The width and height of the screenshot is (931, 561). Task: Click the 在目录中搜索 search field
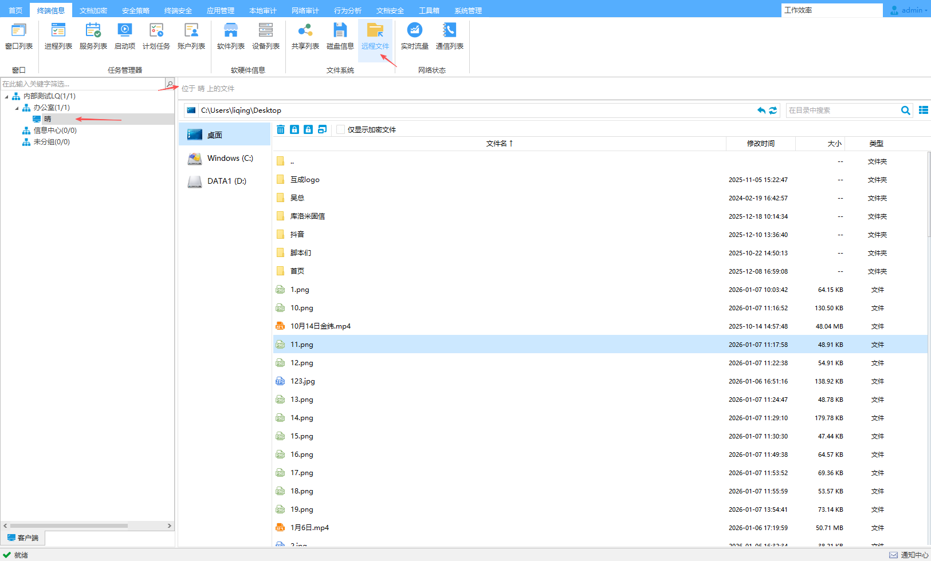[x=841, y=110]
